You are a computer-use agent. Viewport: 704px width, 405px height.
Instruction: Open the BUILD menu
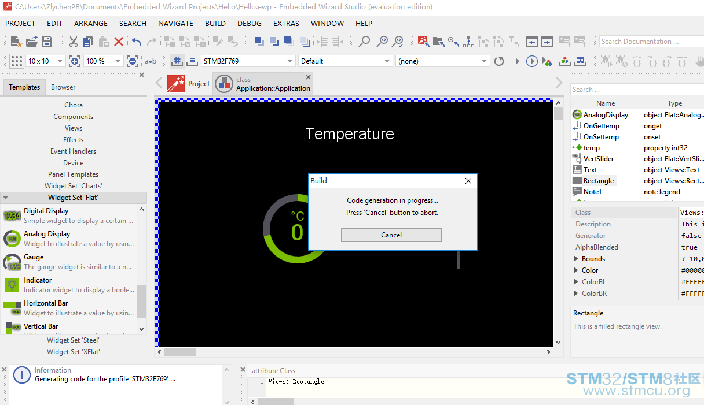click(215, 24)
